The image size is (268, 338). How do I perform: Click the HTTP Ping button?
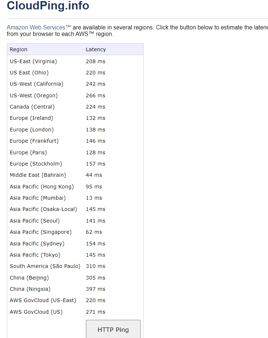pyautogui.click(x=113, y=329)
